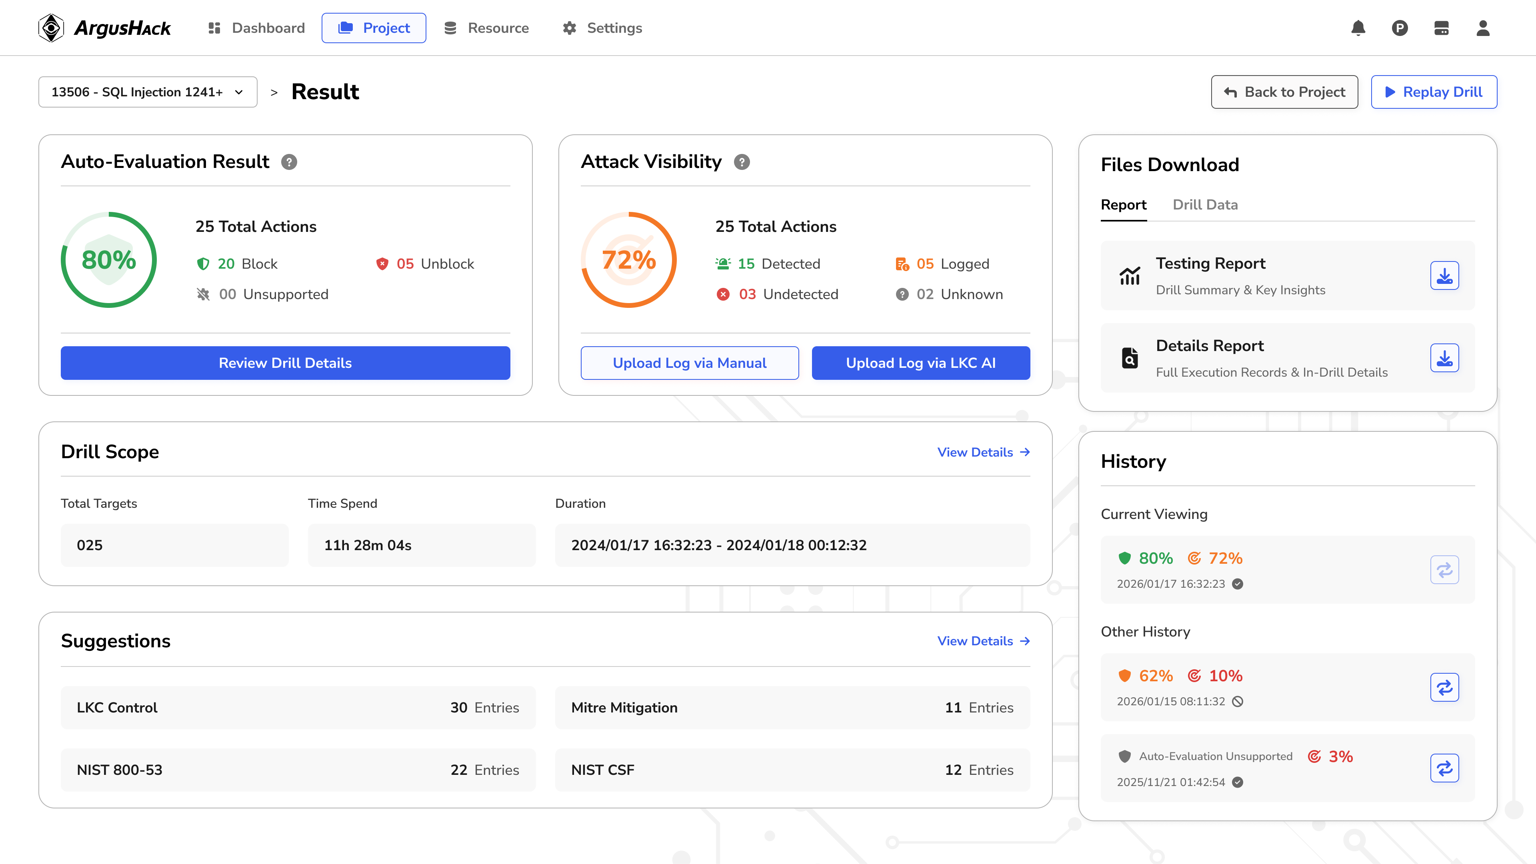Click the 2025/11/21 01:42:54 timestamp
This screenshot has width=1536, height=864.
pos(1170,782)
